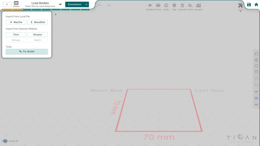
Task: Jump to the last progress step dot
Action: (90, 10)
